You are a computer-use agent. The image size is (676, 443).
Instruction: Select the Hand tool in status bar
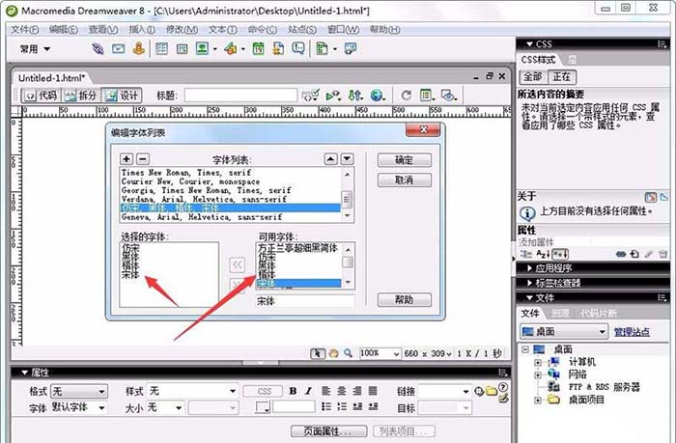[333, 353]
